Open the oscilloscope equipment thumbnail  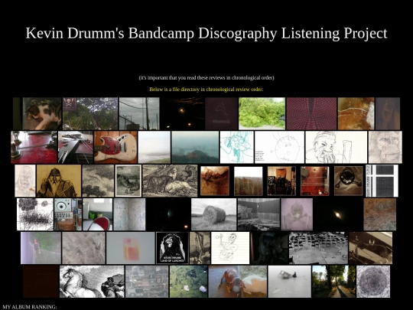(x=68, y=214)
